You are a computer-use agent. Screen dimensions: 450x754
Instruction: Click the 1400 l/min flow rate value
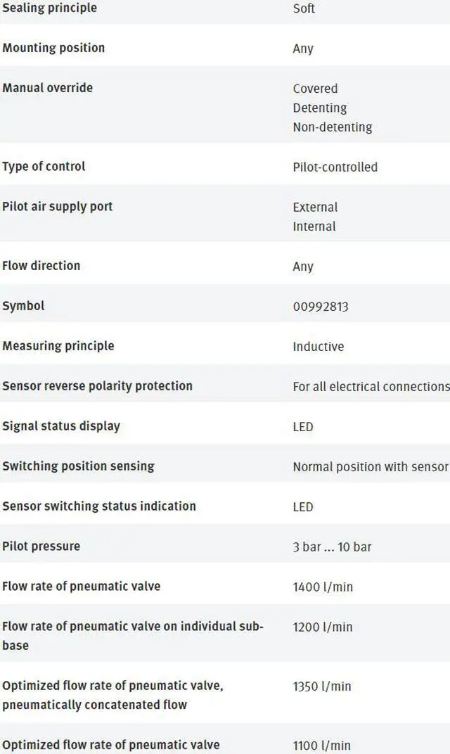click(323, 587)
